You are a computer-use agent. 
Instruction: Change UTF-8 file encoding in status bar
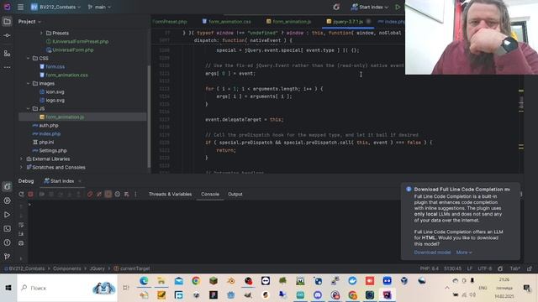485,268
